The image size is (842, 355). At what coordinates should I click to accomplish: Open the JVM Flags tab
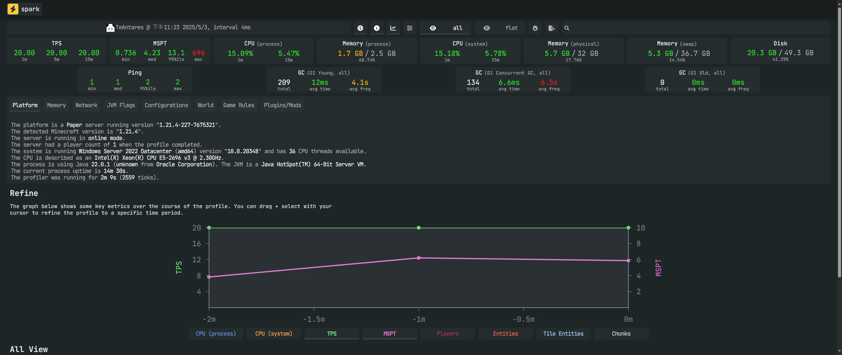[x=121, y=105]
